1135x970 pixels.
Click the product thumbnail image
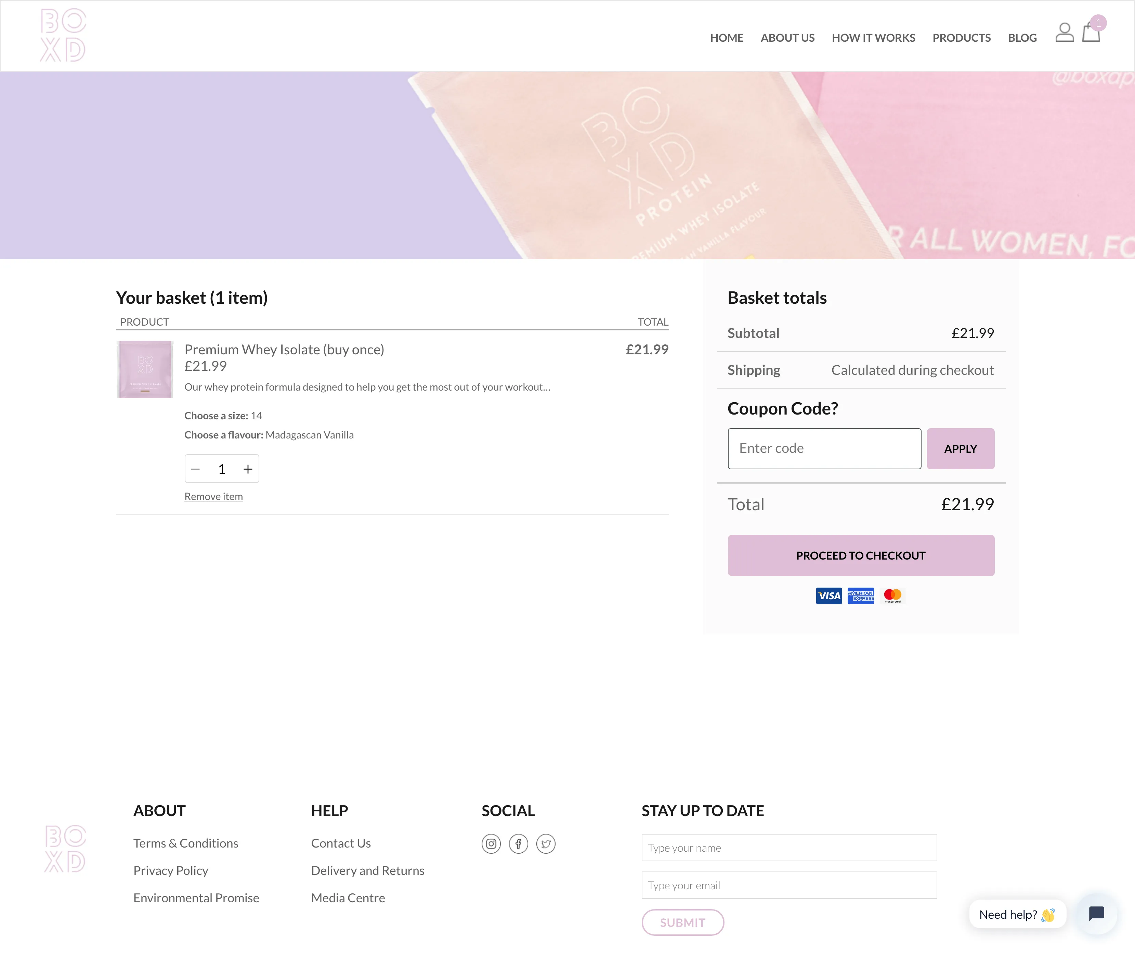[x=145, y=369]
